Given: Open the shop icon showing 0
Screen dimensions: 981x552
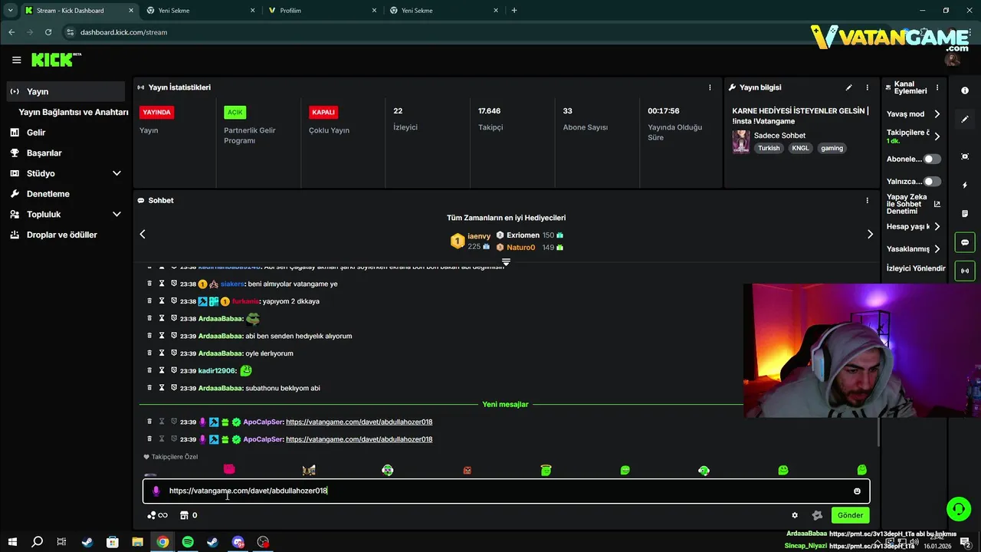Looking at the screenshot, I should (x=189, y=515).
